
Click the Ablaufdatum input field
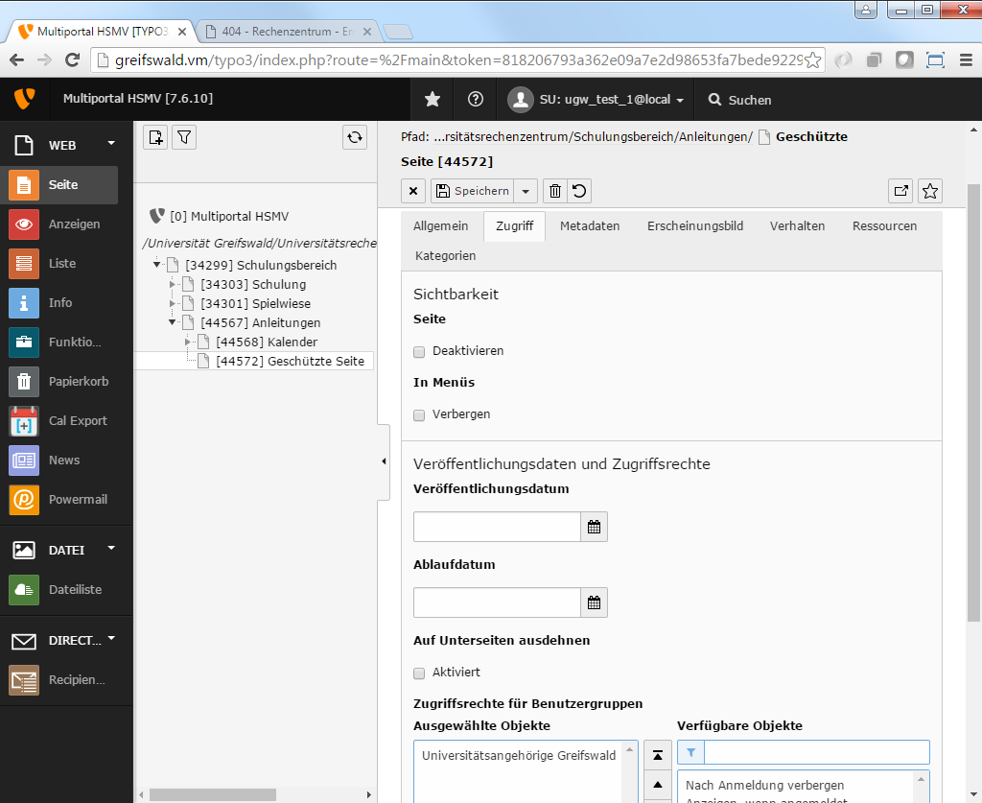coord(497,602)
